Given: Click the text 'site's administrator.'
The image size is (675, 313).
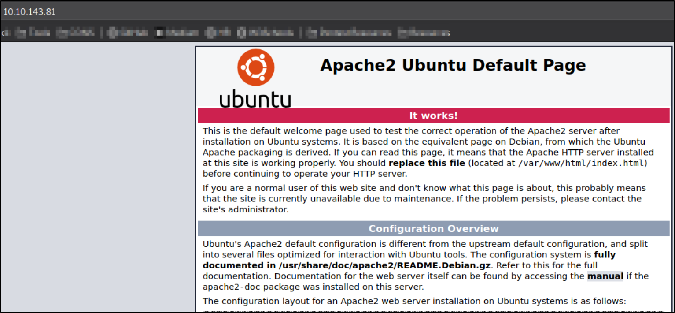Looking at the screenshot, I should 246,209.
